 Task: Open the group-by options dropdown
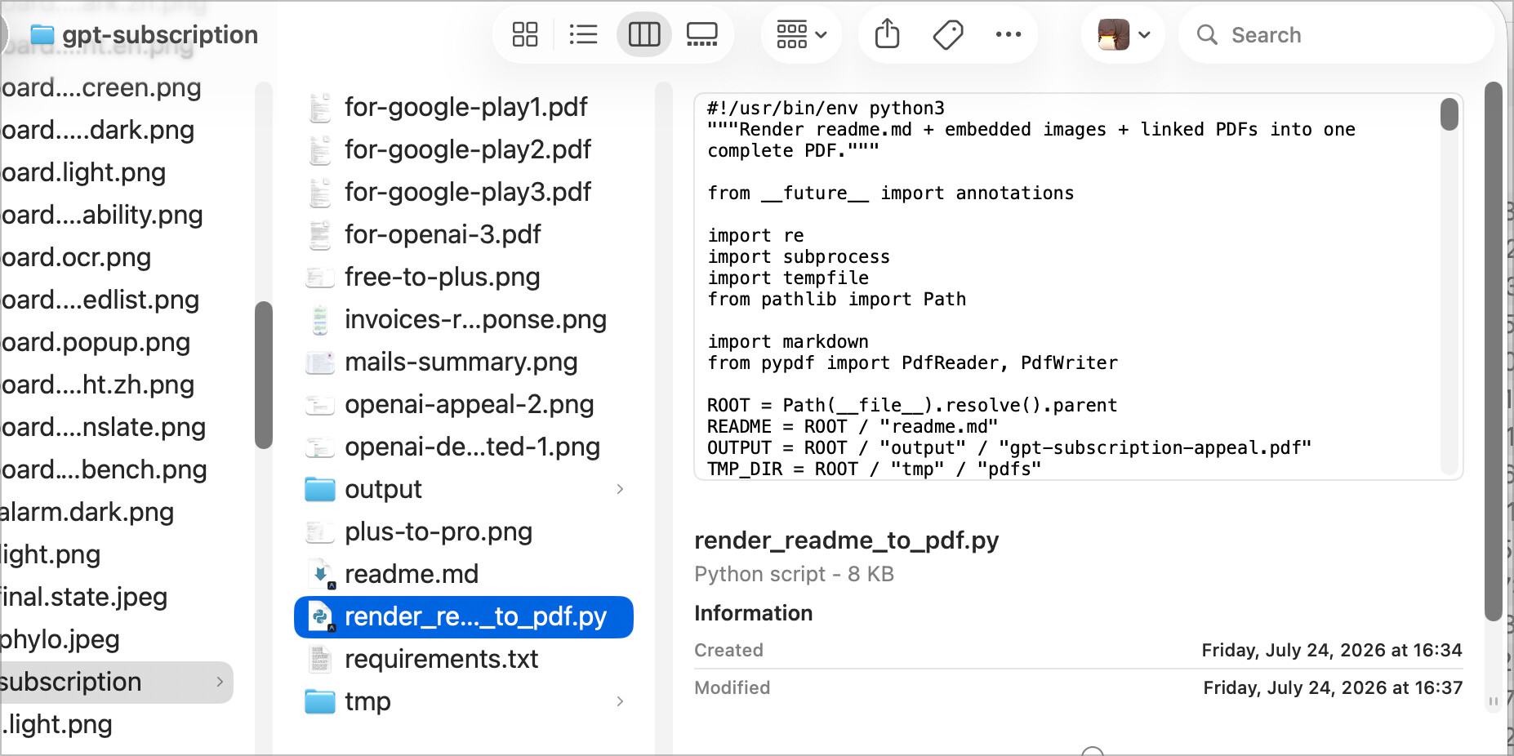pyautogui.click(x=801, y=34)
